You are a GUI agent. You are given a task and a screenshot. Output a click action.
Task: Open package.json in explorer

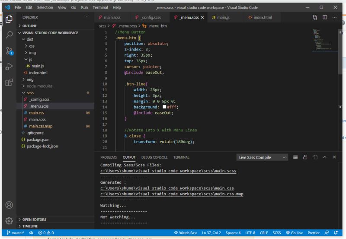(55, 140)
